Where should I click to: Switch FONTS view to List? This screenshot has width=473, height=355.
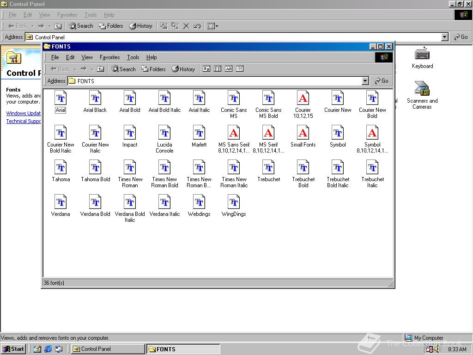tap(218, 69)
